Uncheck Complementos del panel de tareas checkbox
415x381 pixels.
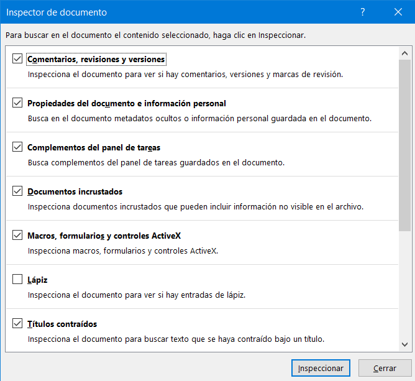click(17, 147)
